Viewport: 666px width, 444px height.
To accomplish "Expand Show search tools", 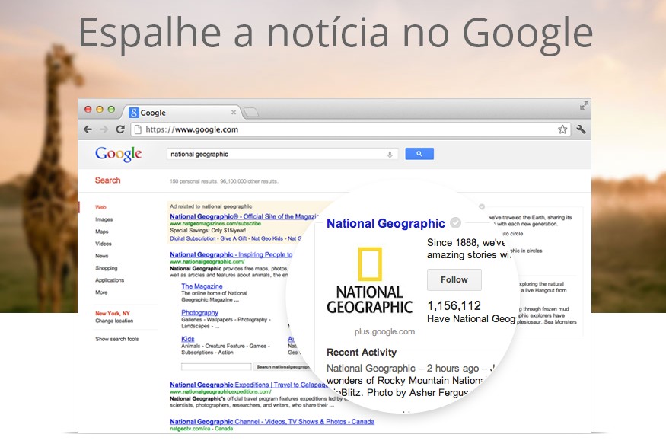I will coord(116,339).
